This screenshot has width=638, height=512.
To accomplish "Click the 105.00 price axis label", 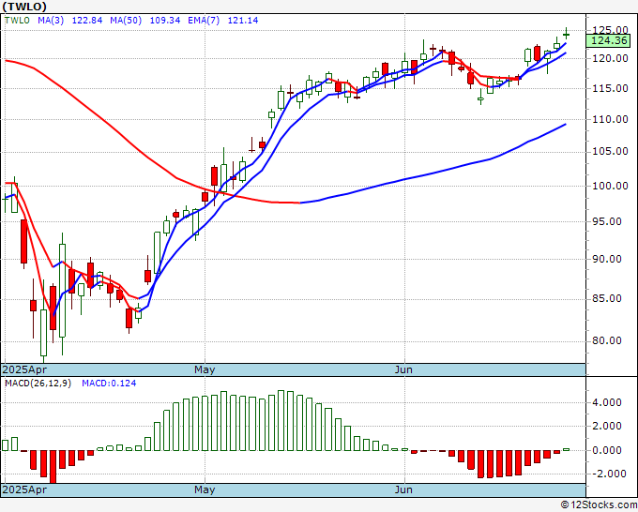I will click(611, 152).
